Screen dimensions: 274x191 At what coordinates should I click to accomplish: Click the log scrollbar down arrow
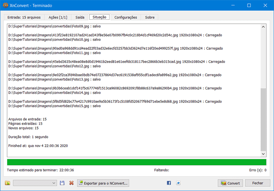click(x=263, y=154)
